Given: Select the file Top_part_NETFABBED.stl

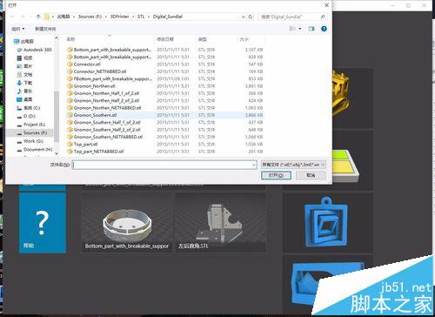Looking at the screenshot, I should (164, 152).
